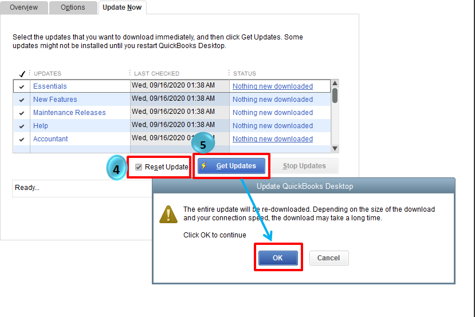Image resolution: width=475 pixels, height=317 pixels.
Task: Toggle the Essentials update checkmark
Action: click(22, 86)
